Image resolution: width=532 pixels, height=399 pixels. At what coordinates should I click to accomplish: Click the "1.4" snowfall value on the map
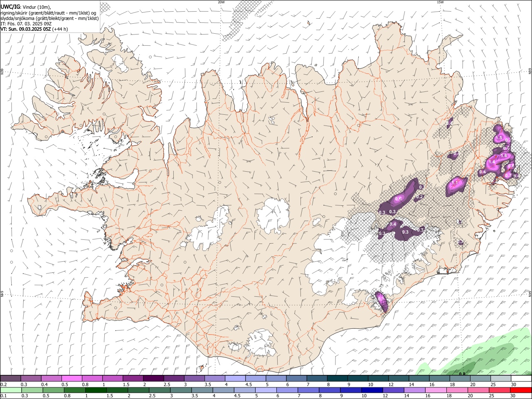pos(492,162)
